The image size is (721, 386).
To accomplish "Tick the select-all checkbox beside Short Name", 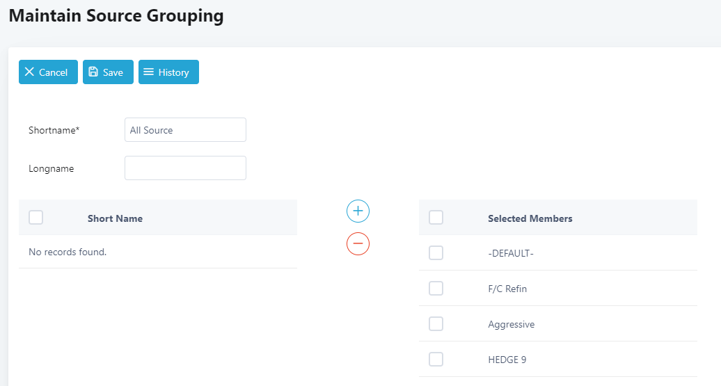I will point(36,218).
